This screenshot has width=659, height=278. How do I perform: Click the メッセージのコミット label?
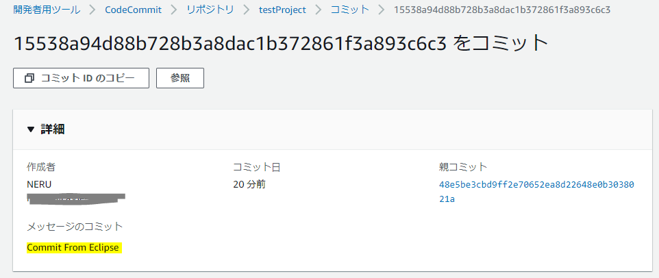pos(75,227)
